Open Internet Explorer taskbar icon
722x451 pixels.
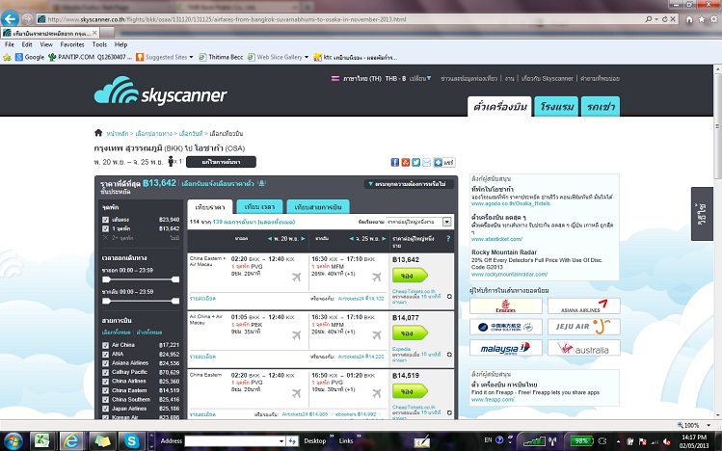[71, 440]
